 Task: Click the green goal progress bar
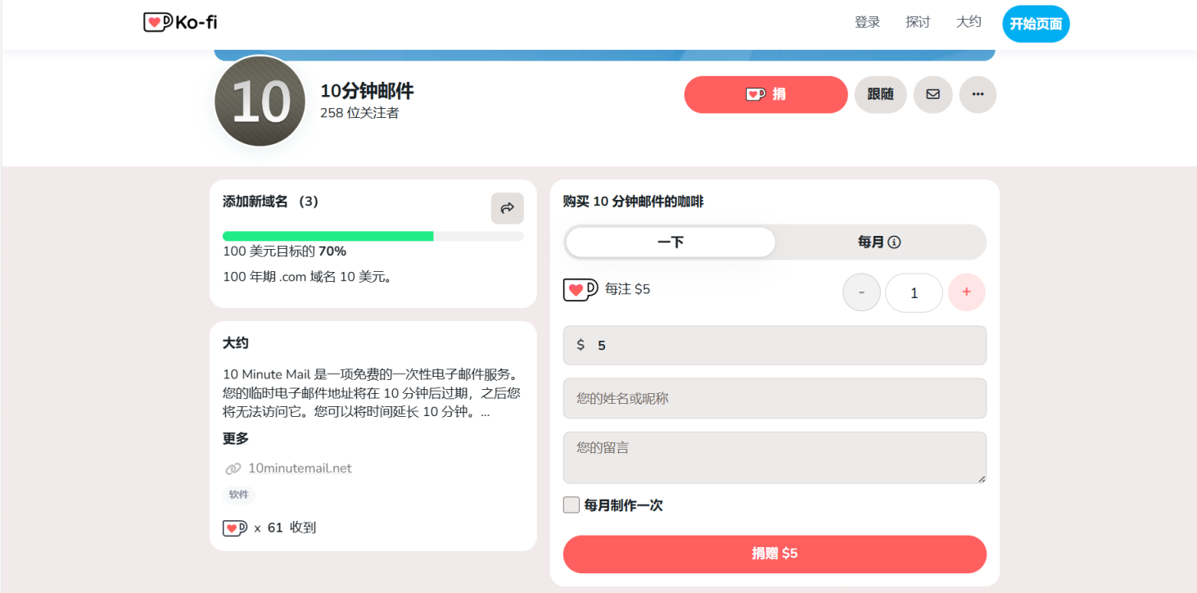pos(328,236)
